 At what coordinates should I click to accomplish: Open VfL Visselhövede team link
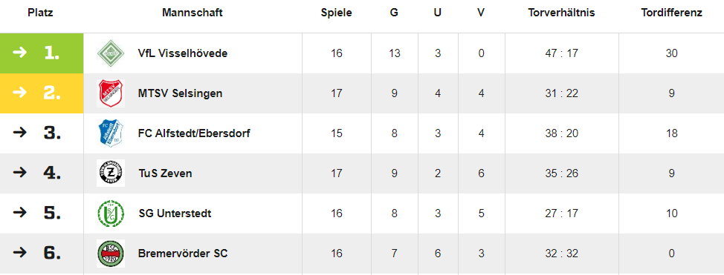tap(183, 53)
